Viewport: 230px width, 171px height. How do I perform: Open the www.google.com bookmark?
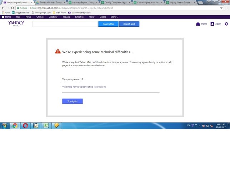(41, 12)
